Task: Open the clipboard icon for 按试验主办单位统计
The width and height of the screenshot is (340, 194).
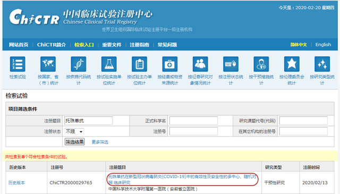Action: tap(139, 64)
